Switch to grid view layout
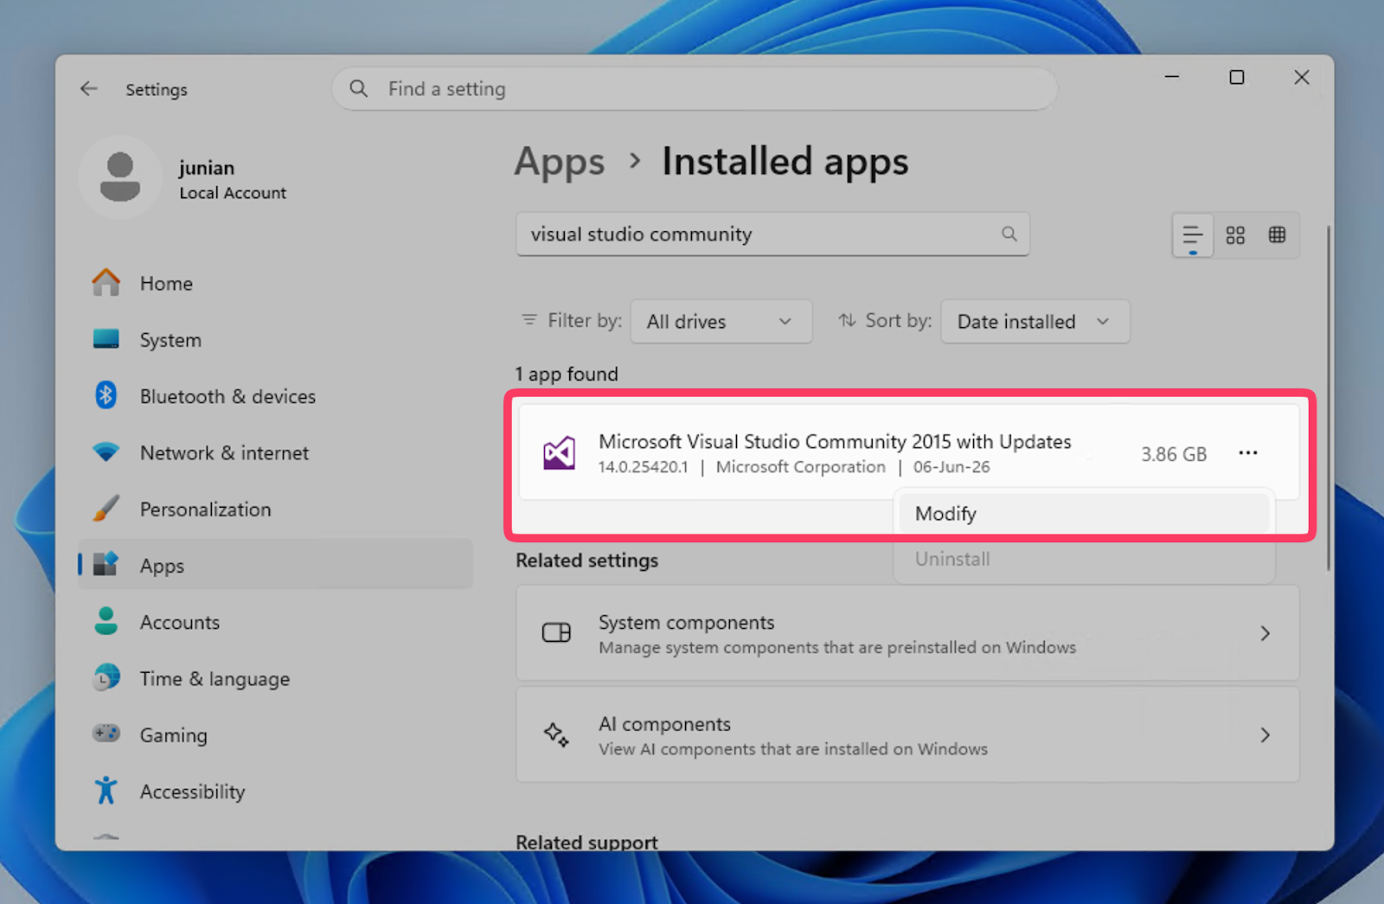The width and height of the screenshot is (1384, 904). coord(1235,234)
